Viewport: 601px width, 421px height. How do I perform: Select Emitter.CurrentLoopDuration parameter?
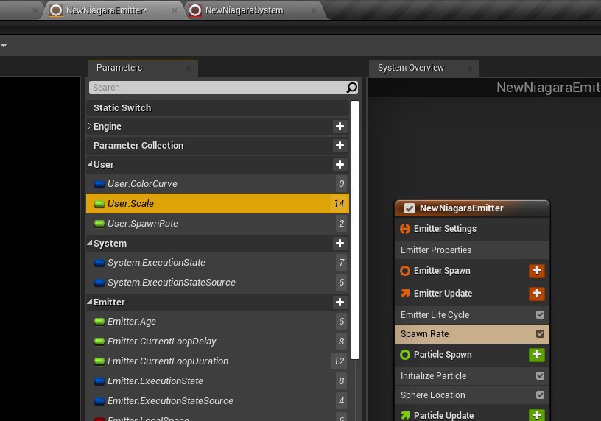217,361
